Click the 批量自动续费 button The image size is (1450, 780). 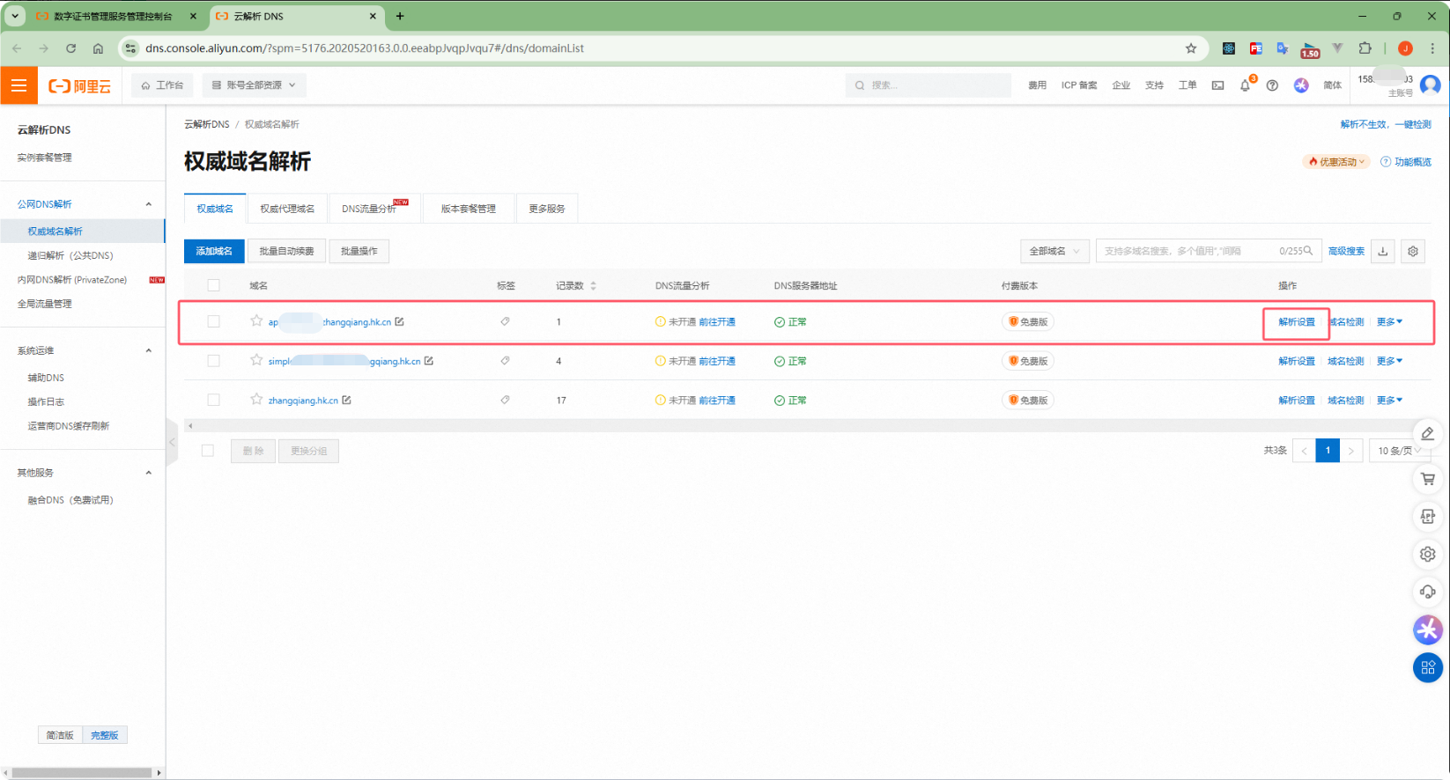[x=286, y=251]
